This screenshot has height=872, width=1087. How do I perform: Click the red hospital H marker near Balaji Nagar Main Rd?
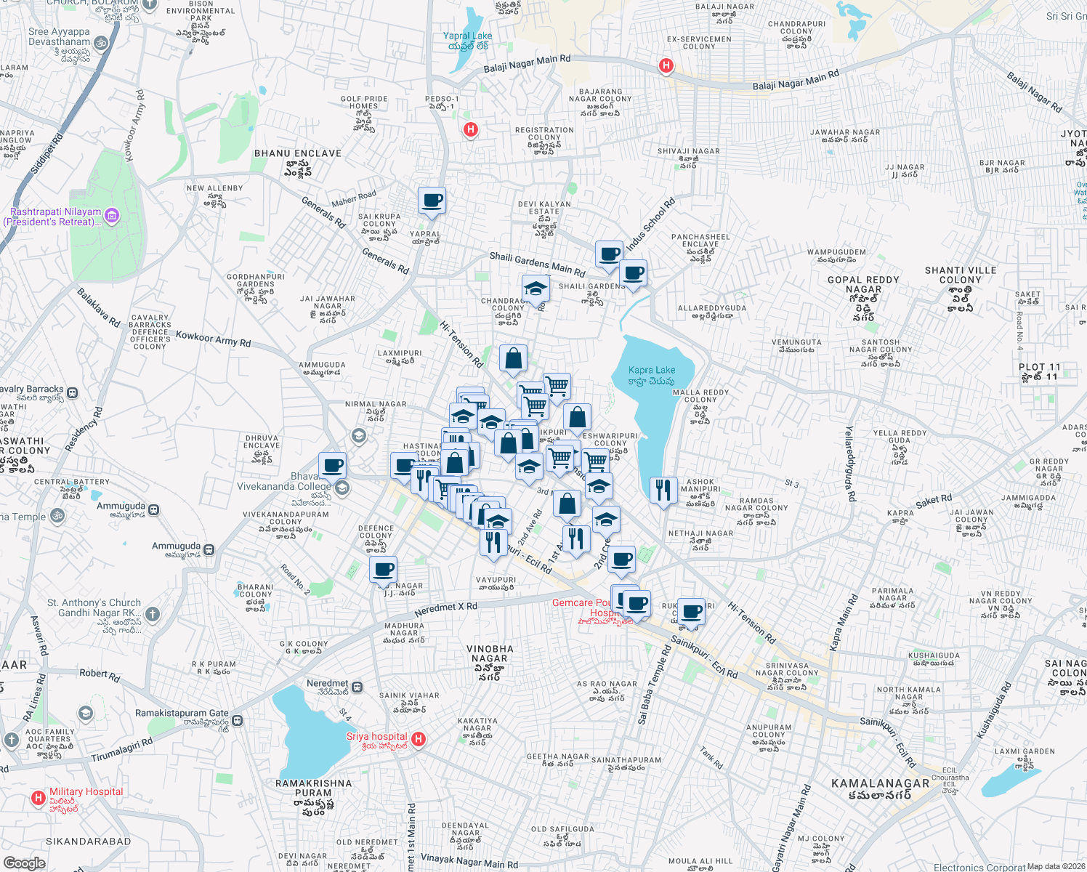coord(665,65)
